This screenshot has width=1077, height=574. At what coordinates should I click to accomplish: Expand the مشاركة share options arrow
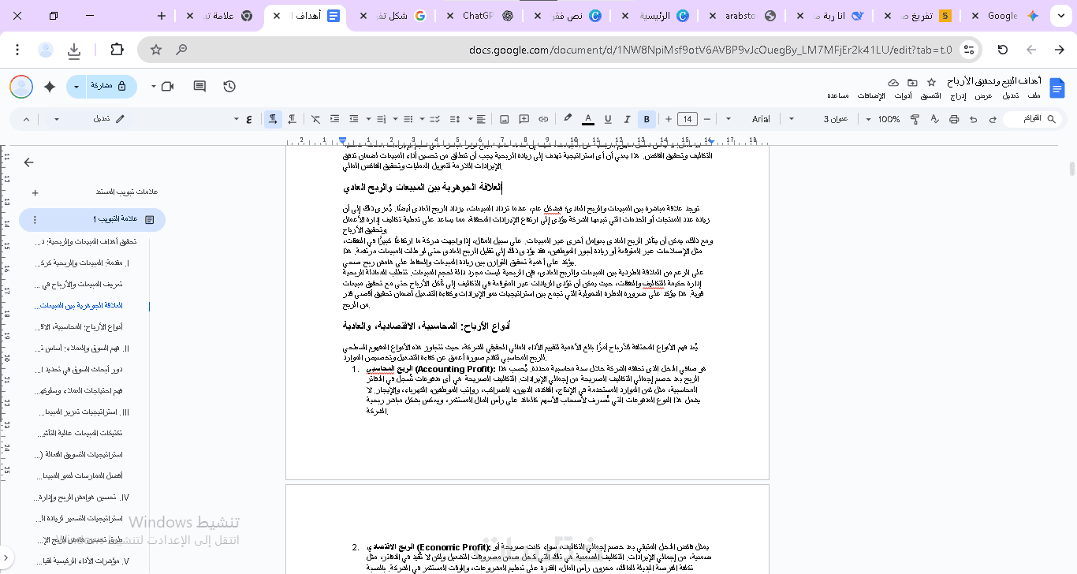pos(76,87)
